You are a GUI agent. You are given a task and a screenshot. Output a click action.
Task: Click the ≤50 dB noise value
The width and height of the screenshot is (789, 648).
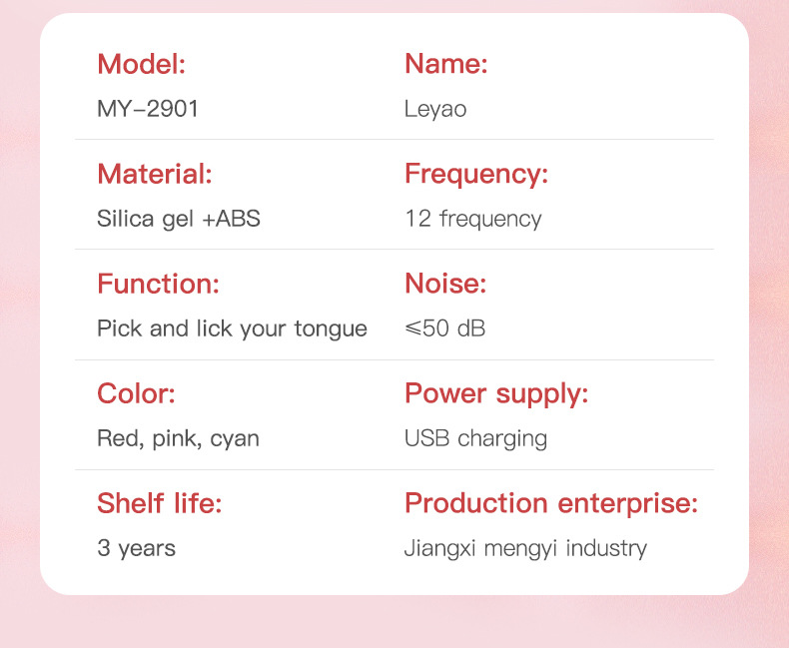(x=444, y=328)
